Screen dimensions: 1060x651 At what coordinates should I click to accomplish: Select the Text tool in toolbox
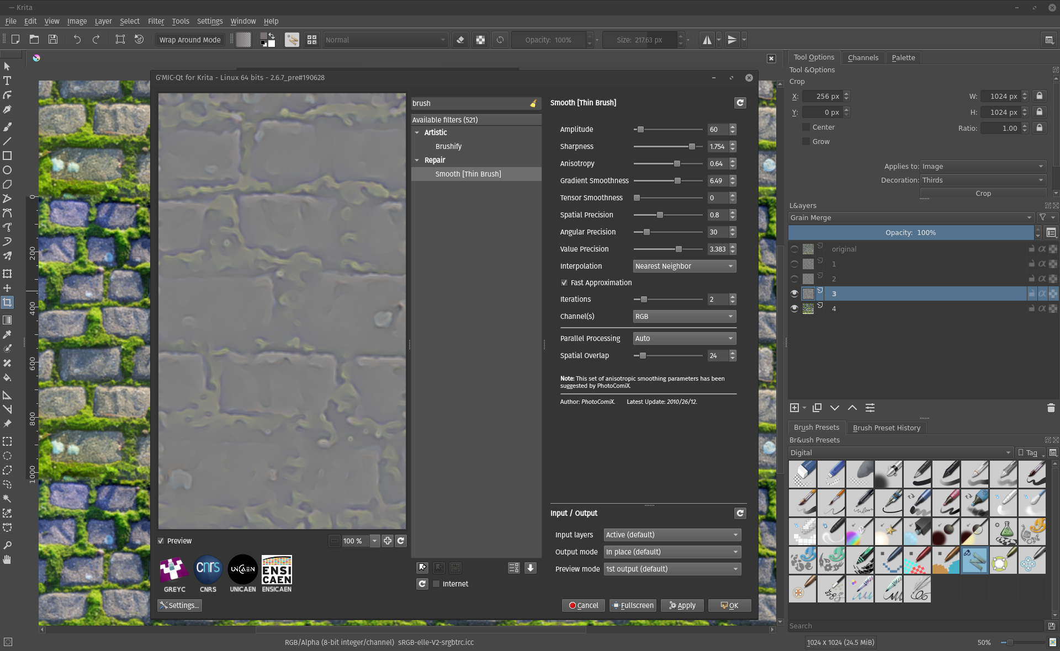tap(7, 81)
